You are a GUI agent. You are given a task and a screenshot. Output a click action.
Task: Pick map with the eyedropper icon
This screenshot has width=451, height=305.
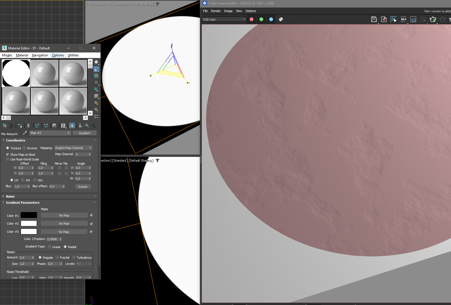[25, 133]
